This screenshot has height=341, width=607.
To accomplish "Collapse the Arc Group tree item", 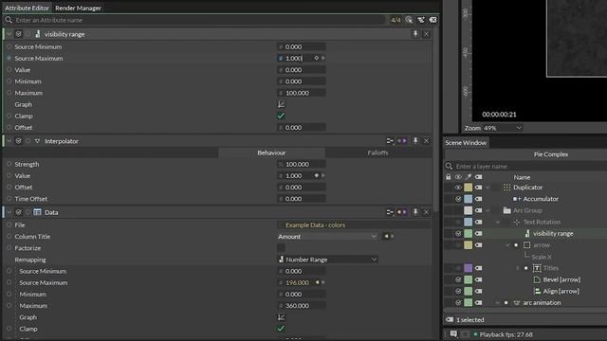I will click(x=487, y=210).
